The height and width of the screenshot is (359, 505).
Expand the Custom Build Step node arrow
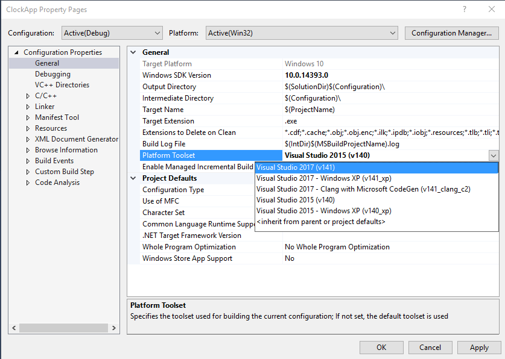pyautogui.click(x=28, y=172)
